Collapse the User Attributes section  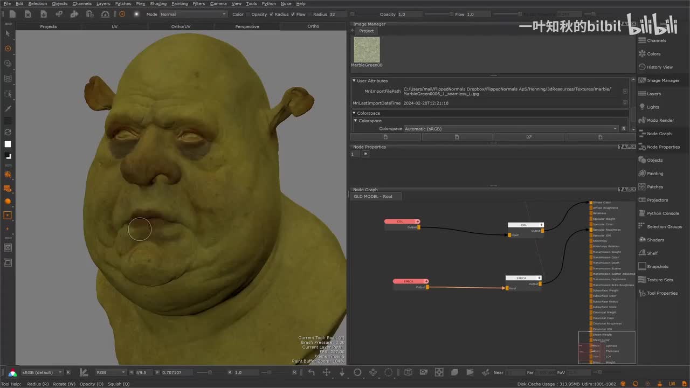coord(354,81)
